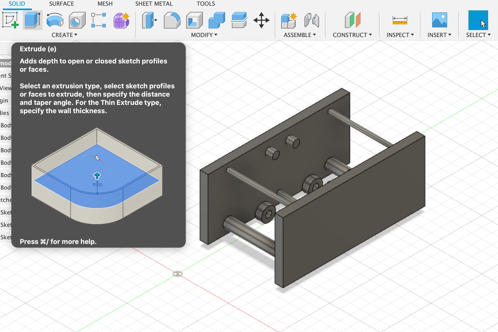Switch to the TOOLS tab
This screenshot has width=498, height=332.
click(206, 4)
